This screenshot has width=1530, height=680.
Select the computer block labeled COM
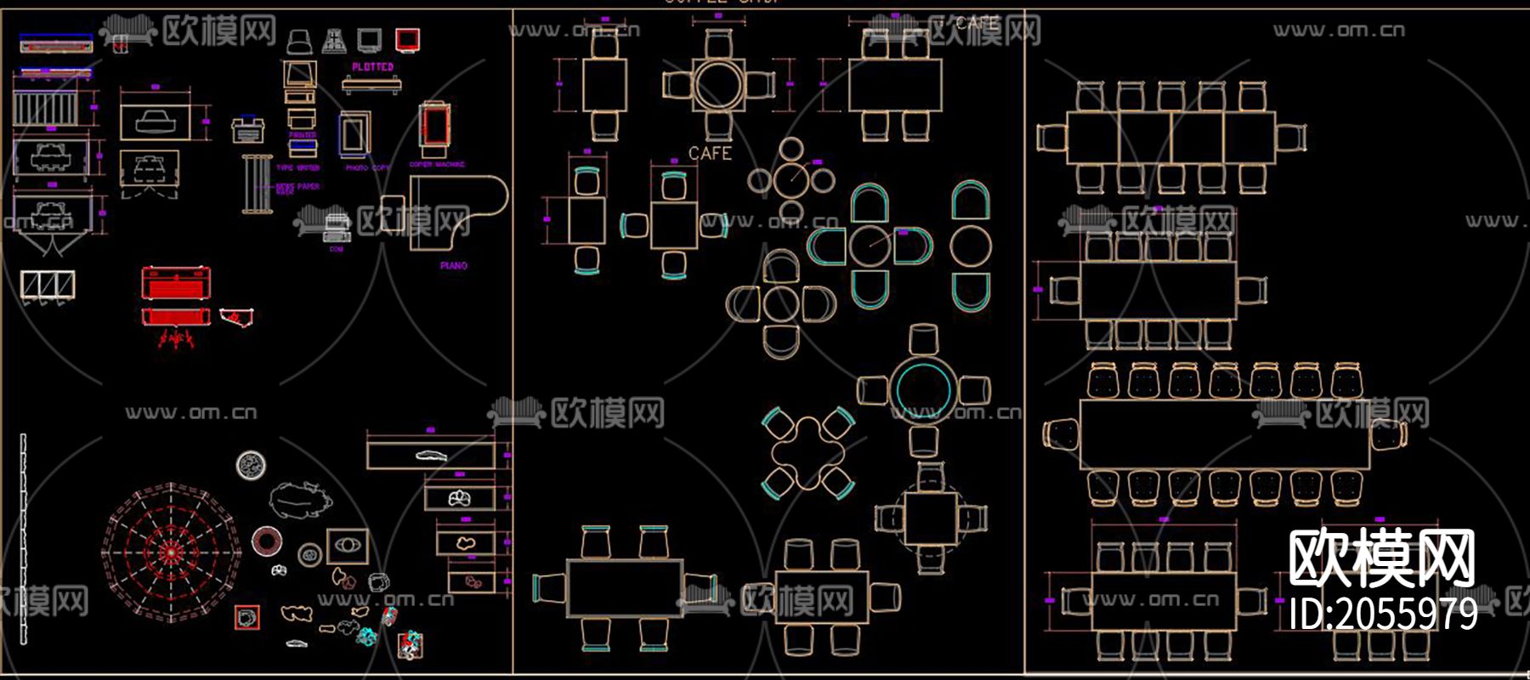point(337,228)
